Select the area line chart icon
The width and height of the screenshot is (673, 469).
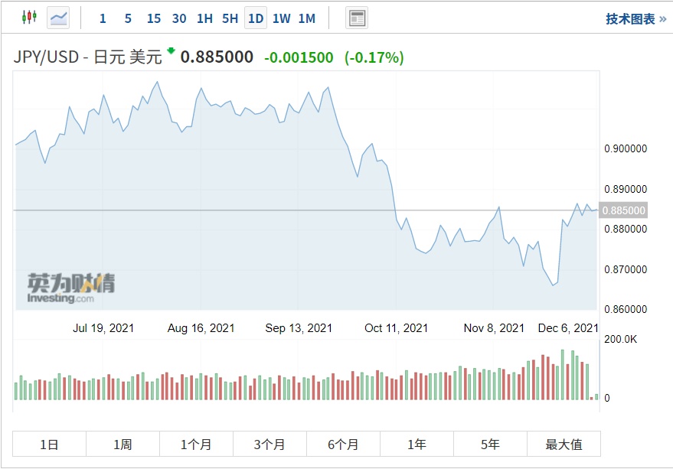[x=58, y=17]
